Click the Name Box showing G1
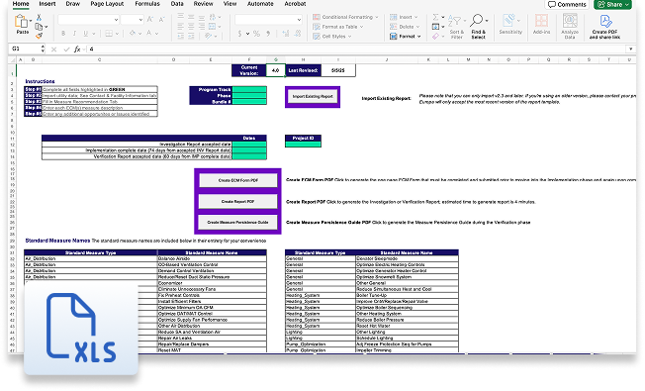Image resolution: width=645 pixels, height=391 pixels. tap(27, 49)
